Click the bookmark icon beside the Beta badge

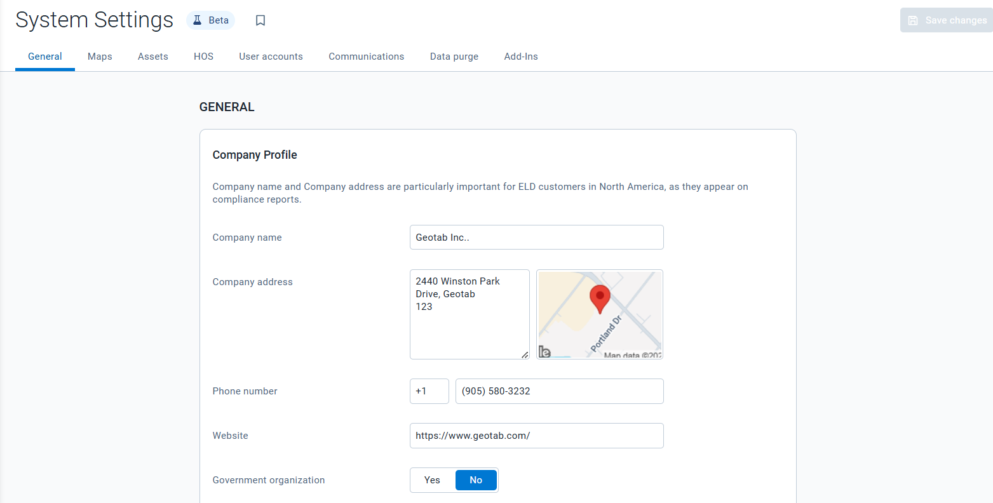point(260,20)
